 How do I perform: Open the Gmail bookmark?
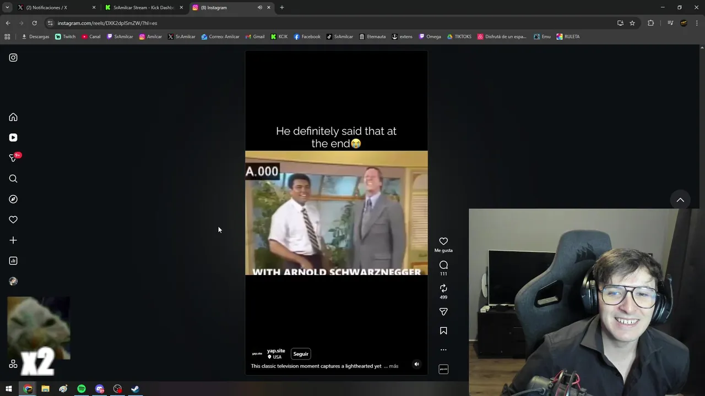tap(254, 37)
